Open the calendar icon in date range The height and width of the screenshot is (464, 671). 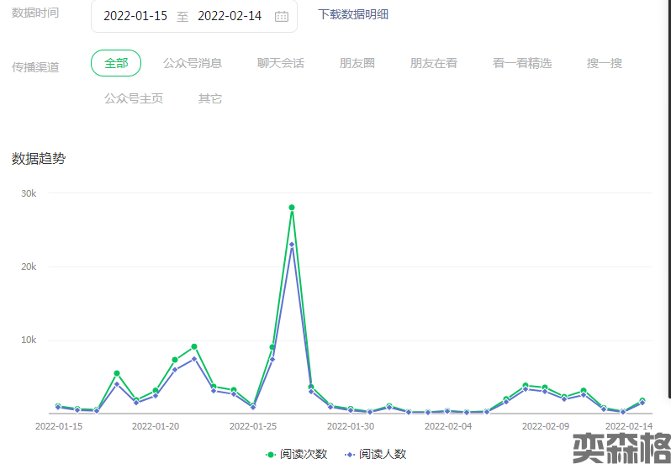click(x=282, y=17)
